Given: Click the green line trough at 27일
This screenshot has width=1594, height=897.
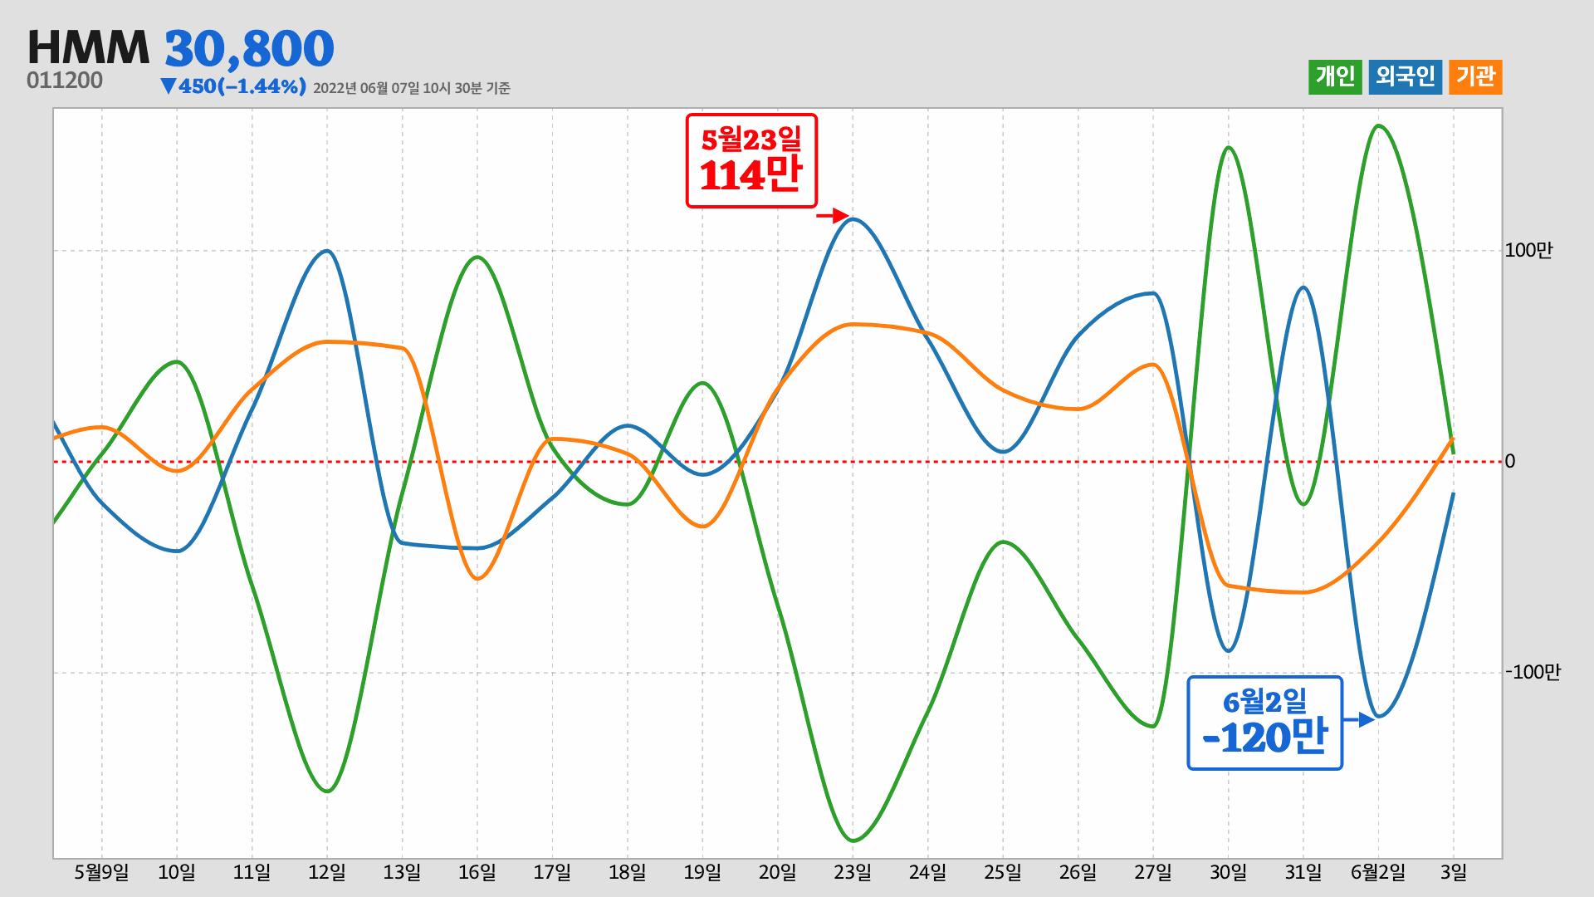Looking at the screenshot, I should click(x=1153, y=726).
